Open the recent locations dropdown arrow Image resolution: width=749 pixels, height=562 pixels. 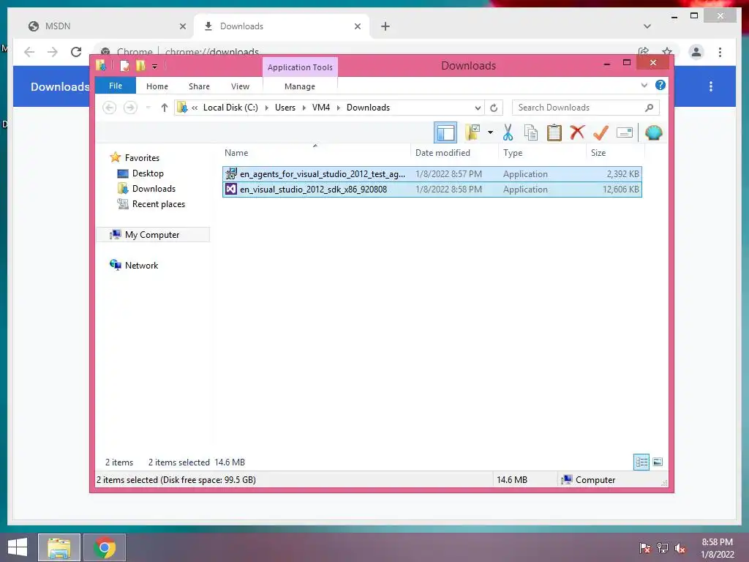pyautogui.click(x=148, y=108)
